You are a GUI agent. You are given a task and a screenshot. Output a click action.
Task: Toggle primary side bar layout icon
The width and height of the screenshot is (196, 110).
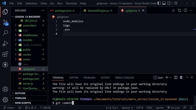(x=159, y=3)
